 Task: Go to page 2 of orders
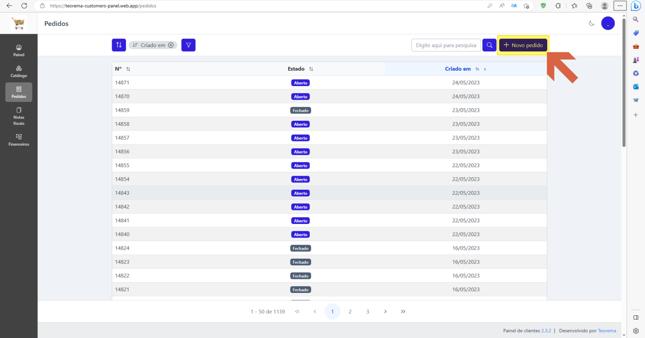coord(350,311)
